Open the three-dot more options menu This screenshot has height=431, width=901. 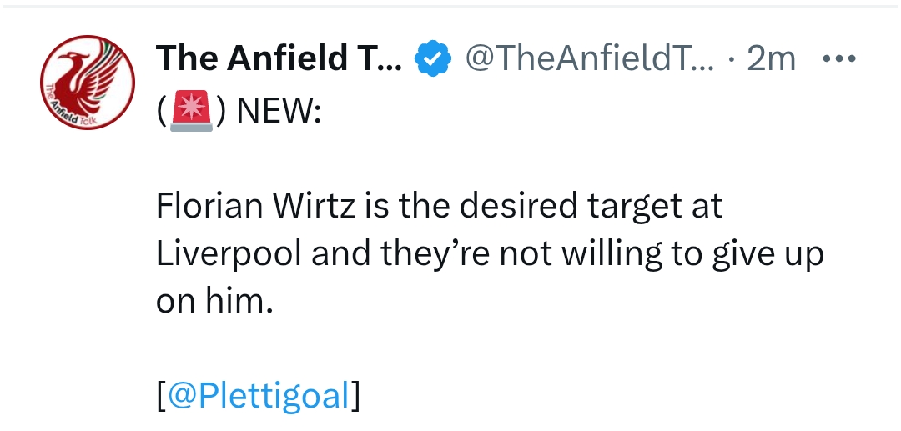[x=838, y=59]
